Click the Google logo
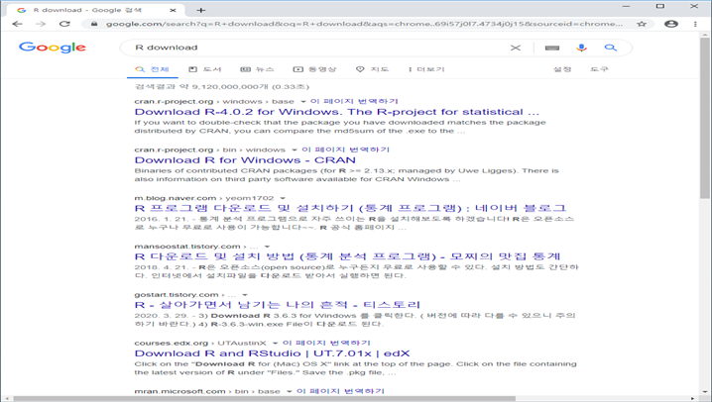 (53, 48)
